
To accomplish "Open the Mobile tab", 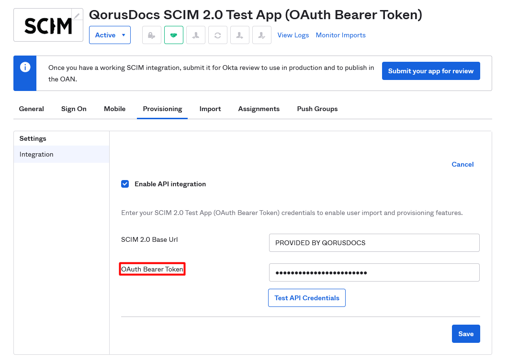I will click(115, 109).
